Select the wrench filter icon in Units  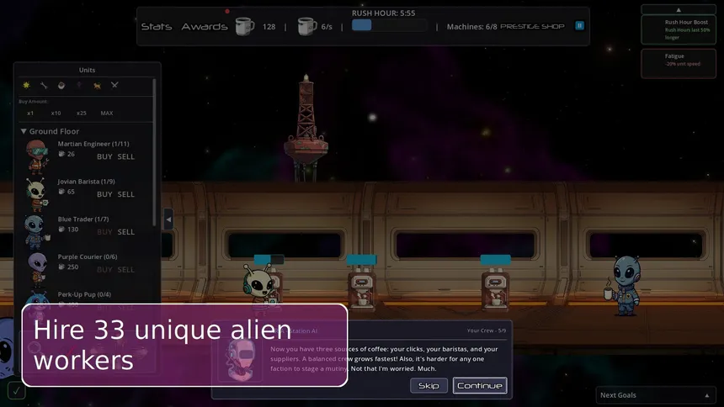[x=44, y=85]
